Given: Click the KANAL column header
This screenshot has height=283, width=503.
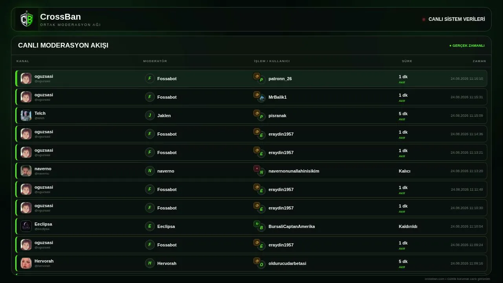Looking at the screenshot, I should click(23, 61).
